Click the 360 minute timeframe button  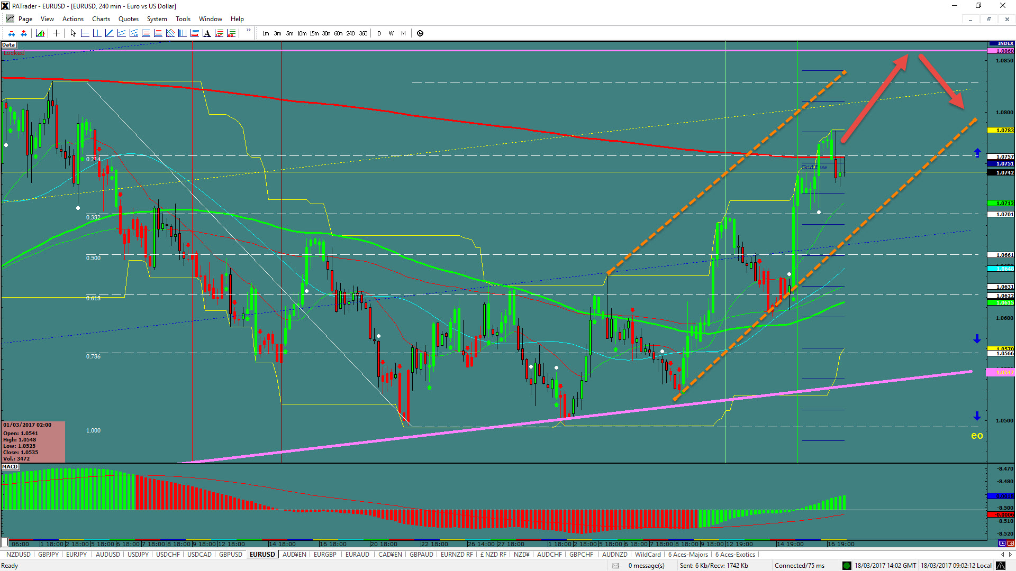click(363, 33)
